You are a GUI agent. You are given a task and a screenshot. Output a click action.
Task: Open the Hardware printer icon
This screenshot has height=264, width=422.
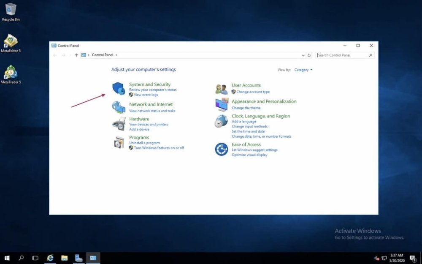click(x=119, y=124)
